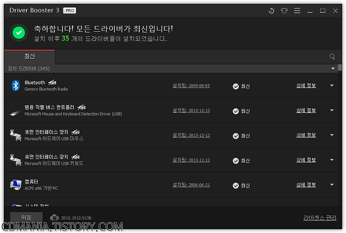
Task: Click the USB controller device icon
Action: [x=16, y=113]
